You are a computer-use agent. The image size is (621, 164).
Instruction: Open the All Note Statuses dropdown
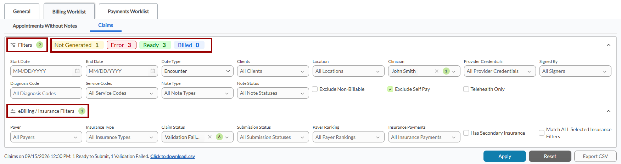(x=273, y=93)
